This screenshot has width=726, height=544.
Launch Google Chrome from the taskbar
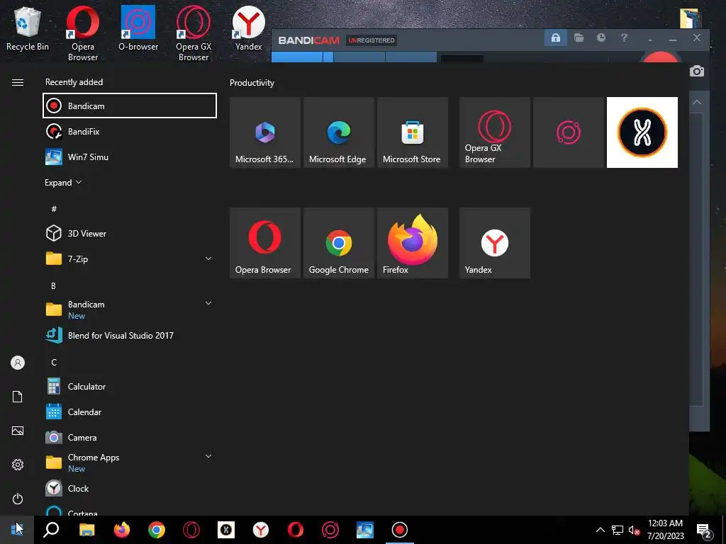click(x=157, y=530)
